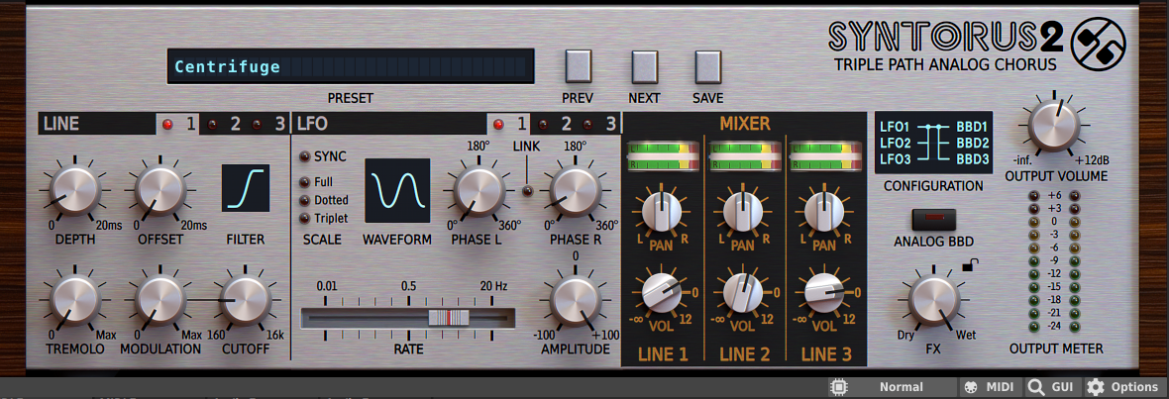Open Options with the gear icon
This screenshot has height=399, width=1169.
point(1096,387)
